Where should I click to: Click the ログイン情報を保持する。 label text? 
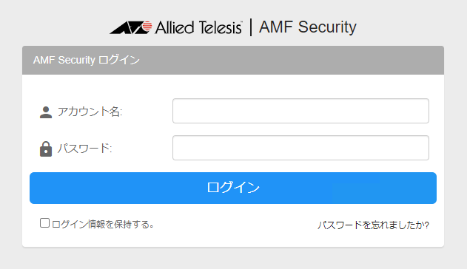[x=103, y=225]
